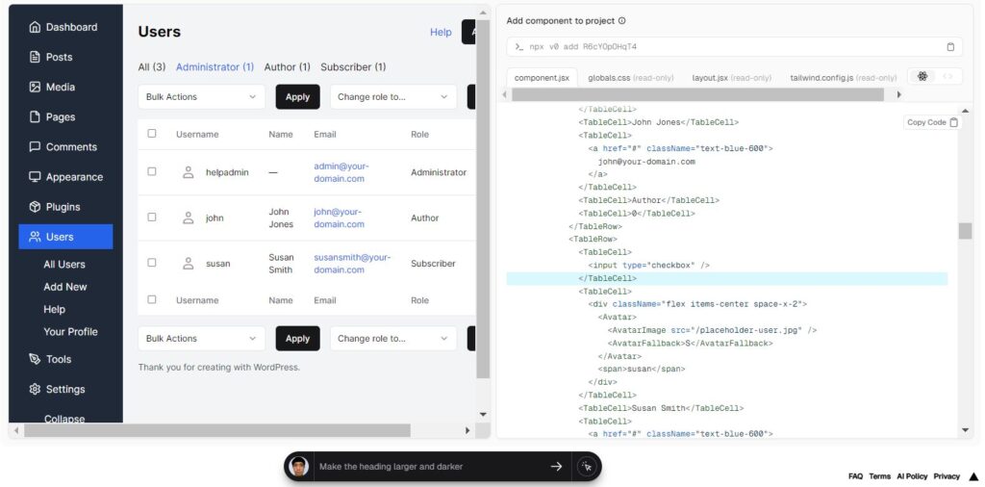
Task: Switch to the globals.css tab
Action: 631,78
